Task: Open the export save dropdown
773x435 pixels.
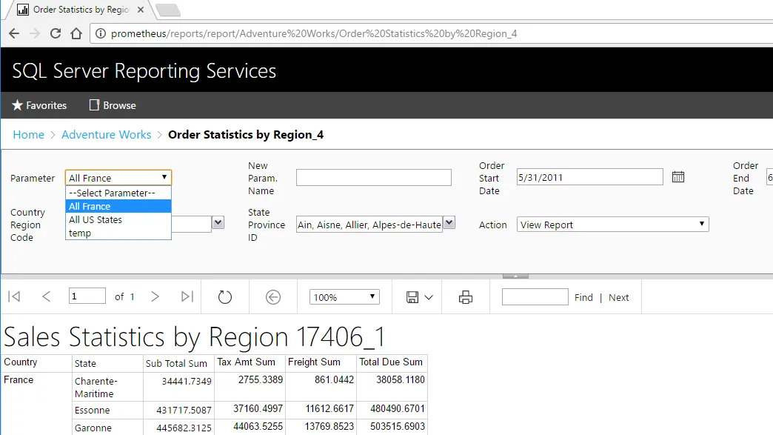Action: coord(419,297)
